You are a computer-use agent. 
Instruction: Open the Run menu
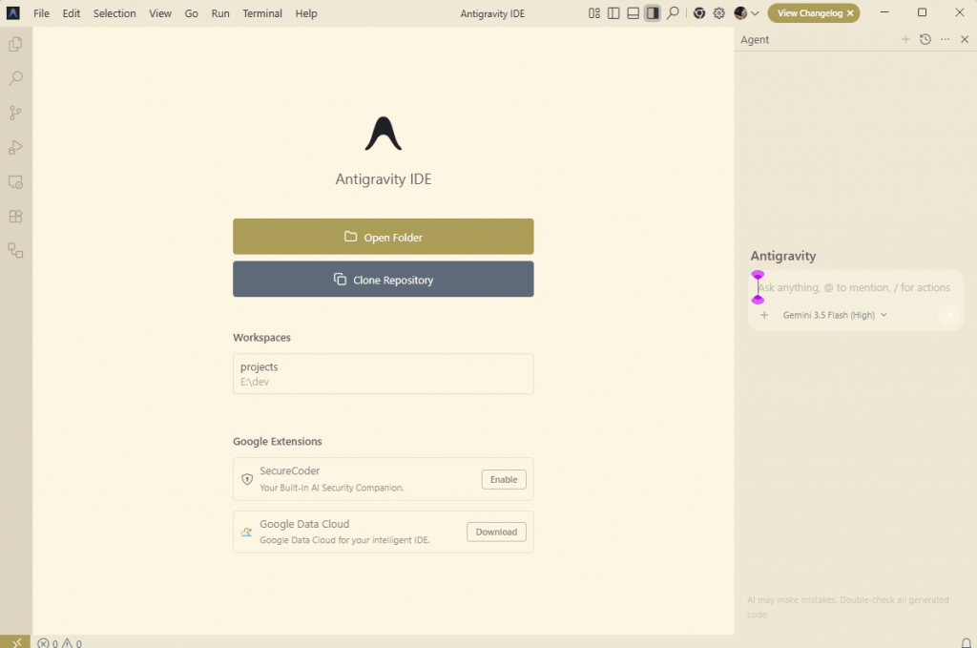pos(220,13)
